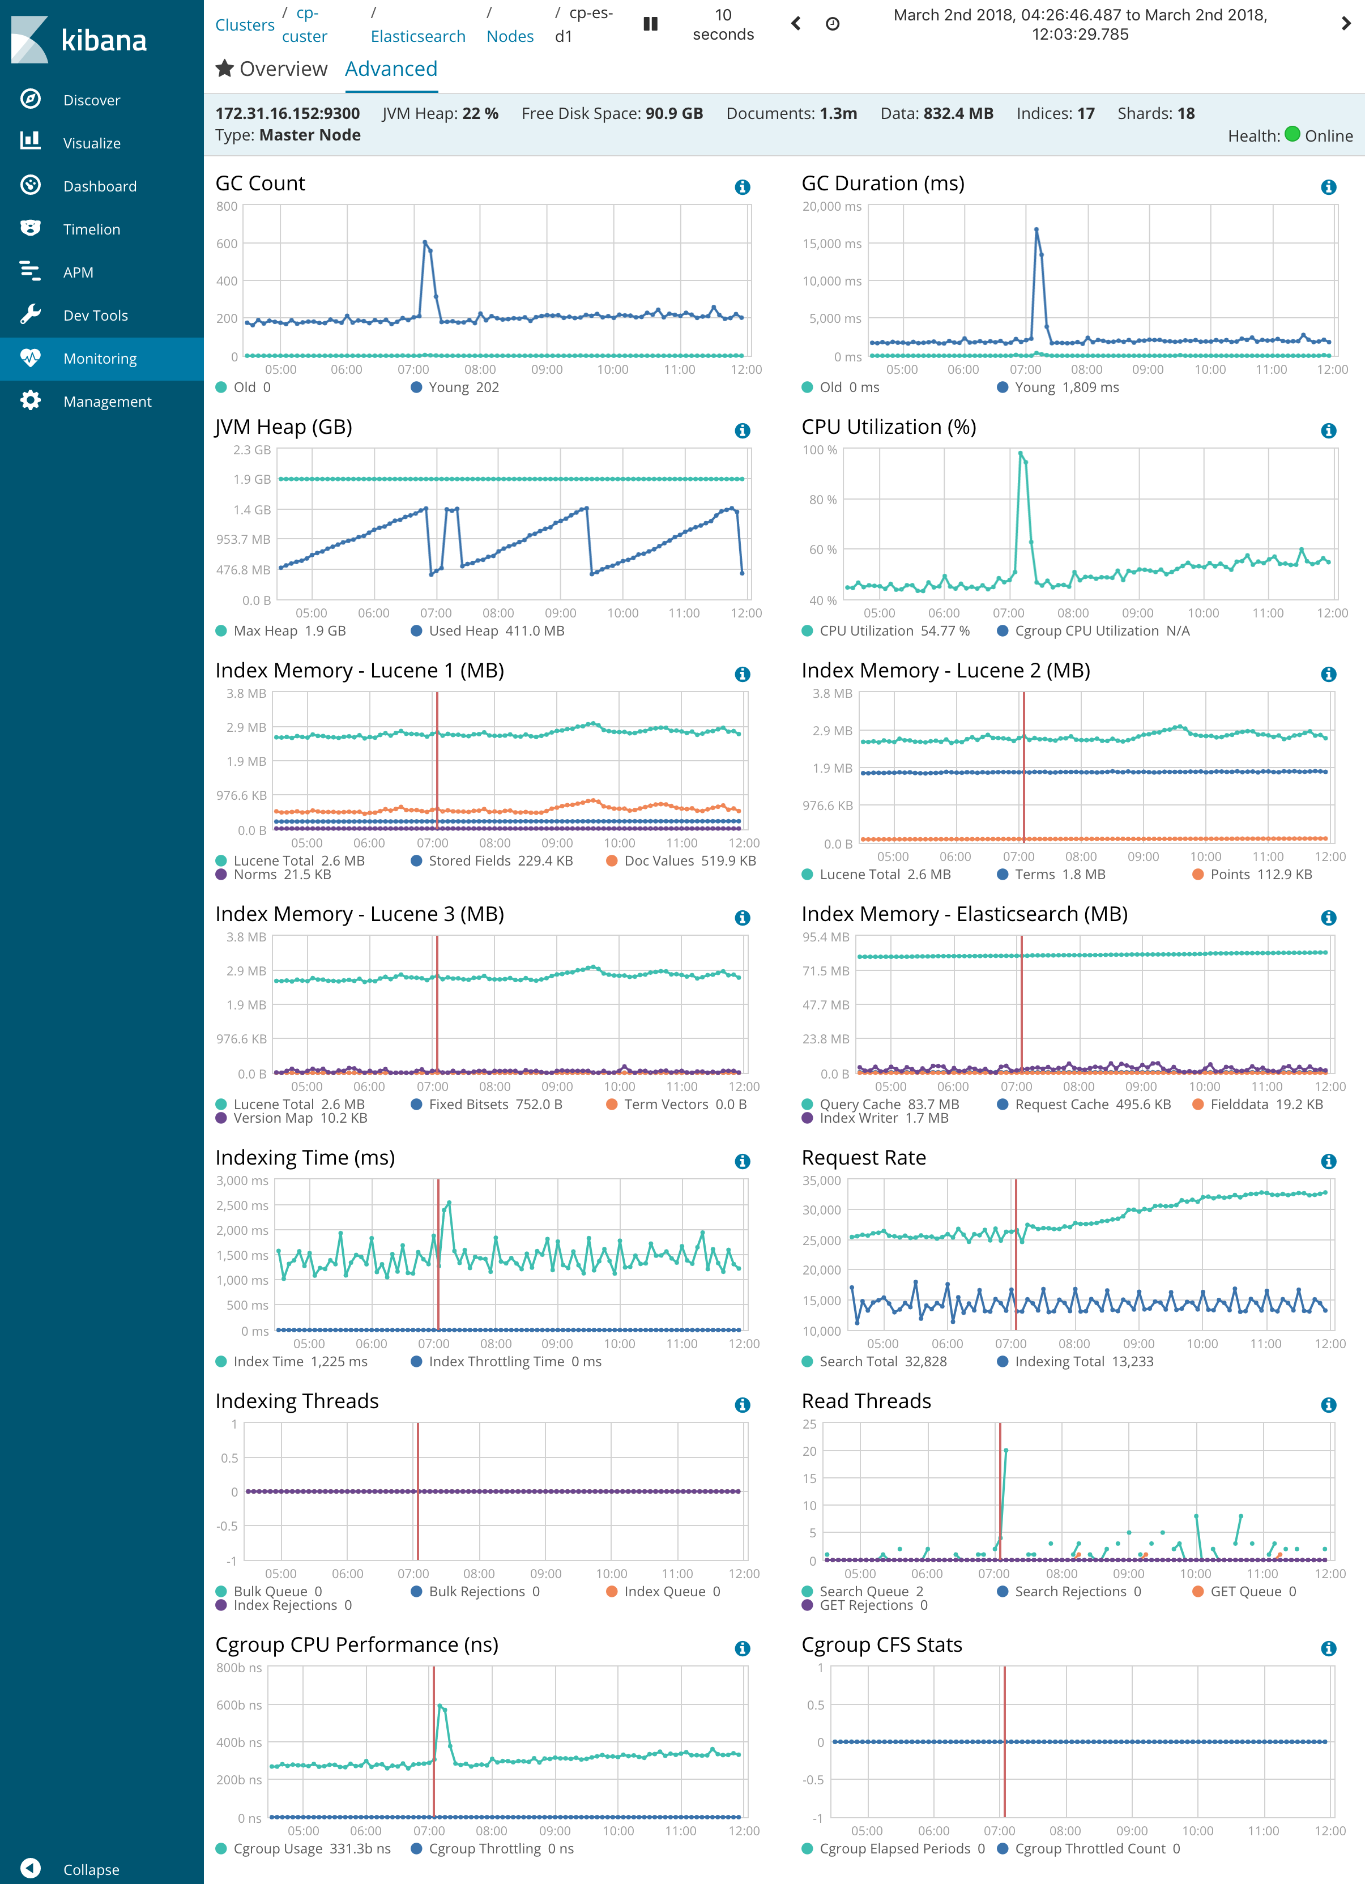Open Dev Tools wrench icon
The width and height of the screenshot is (1365, 1884).
[31, 315]
